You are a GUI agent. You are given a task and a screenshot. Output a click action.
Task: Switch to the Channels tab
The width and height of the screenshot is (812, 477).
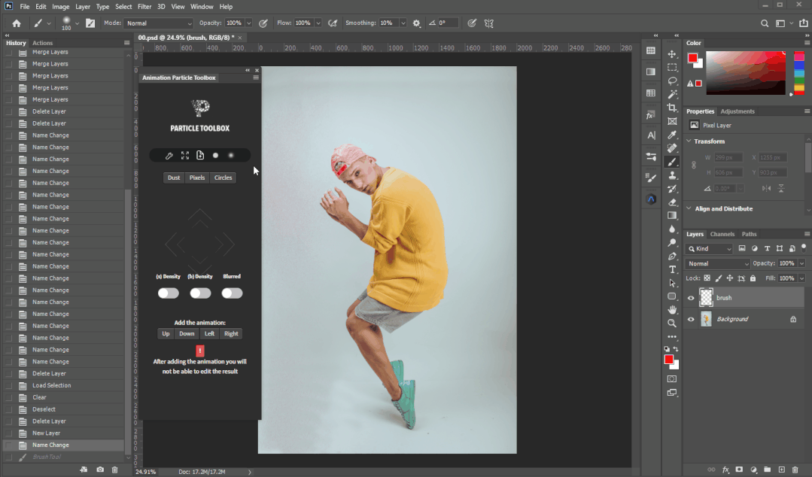pos(722,234)
